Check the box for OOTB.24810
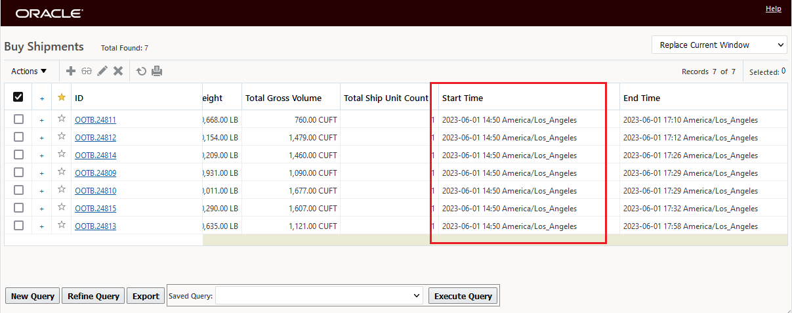Screen dimensions: 792x313 [x=18, y=190]
